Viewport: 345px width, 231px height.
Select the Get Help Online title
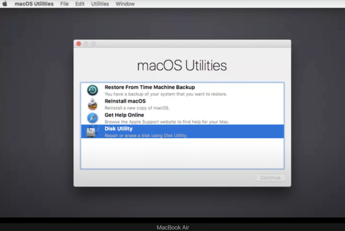point(124,115)
